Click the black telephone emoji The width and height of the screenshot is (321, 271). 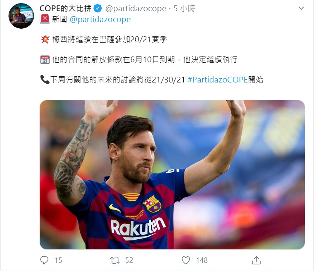45,79
